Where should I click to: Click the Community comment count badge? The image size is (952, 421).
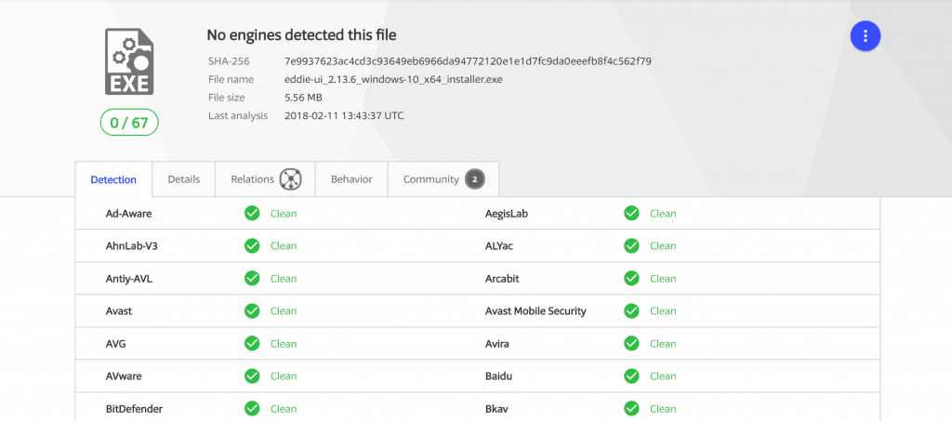[475, 179]
